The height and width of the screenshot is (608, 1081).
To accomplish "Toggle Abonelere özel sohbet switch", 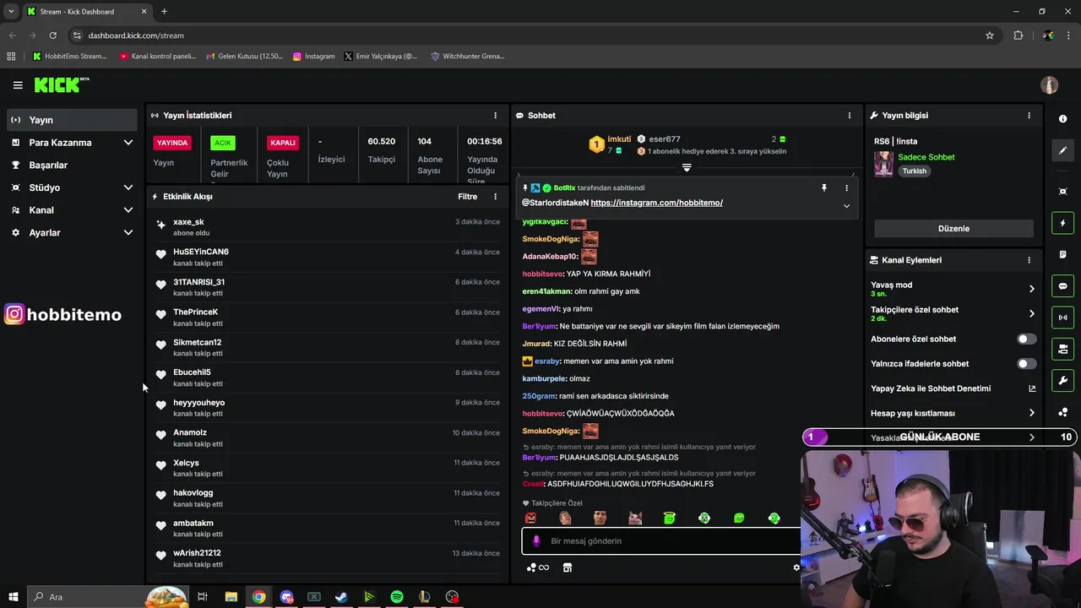I will (x=1026, y=339).
